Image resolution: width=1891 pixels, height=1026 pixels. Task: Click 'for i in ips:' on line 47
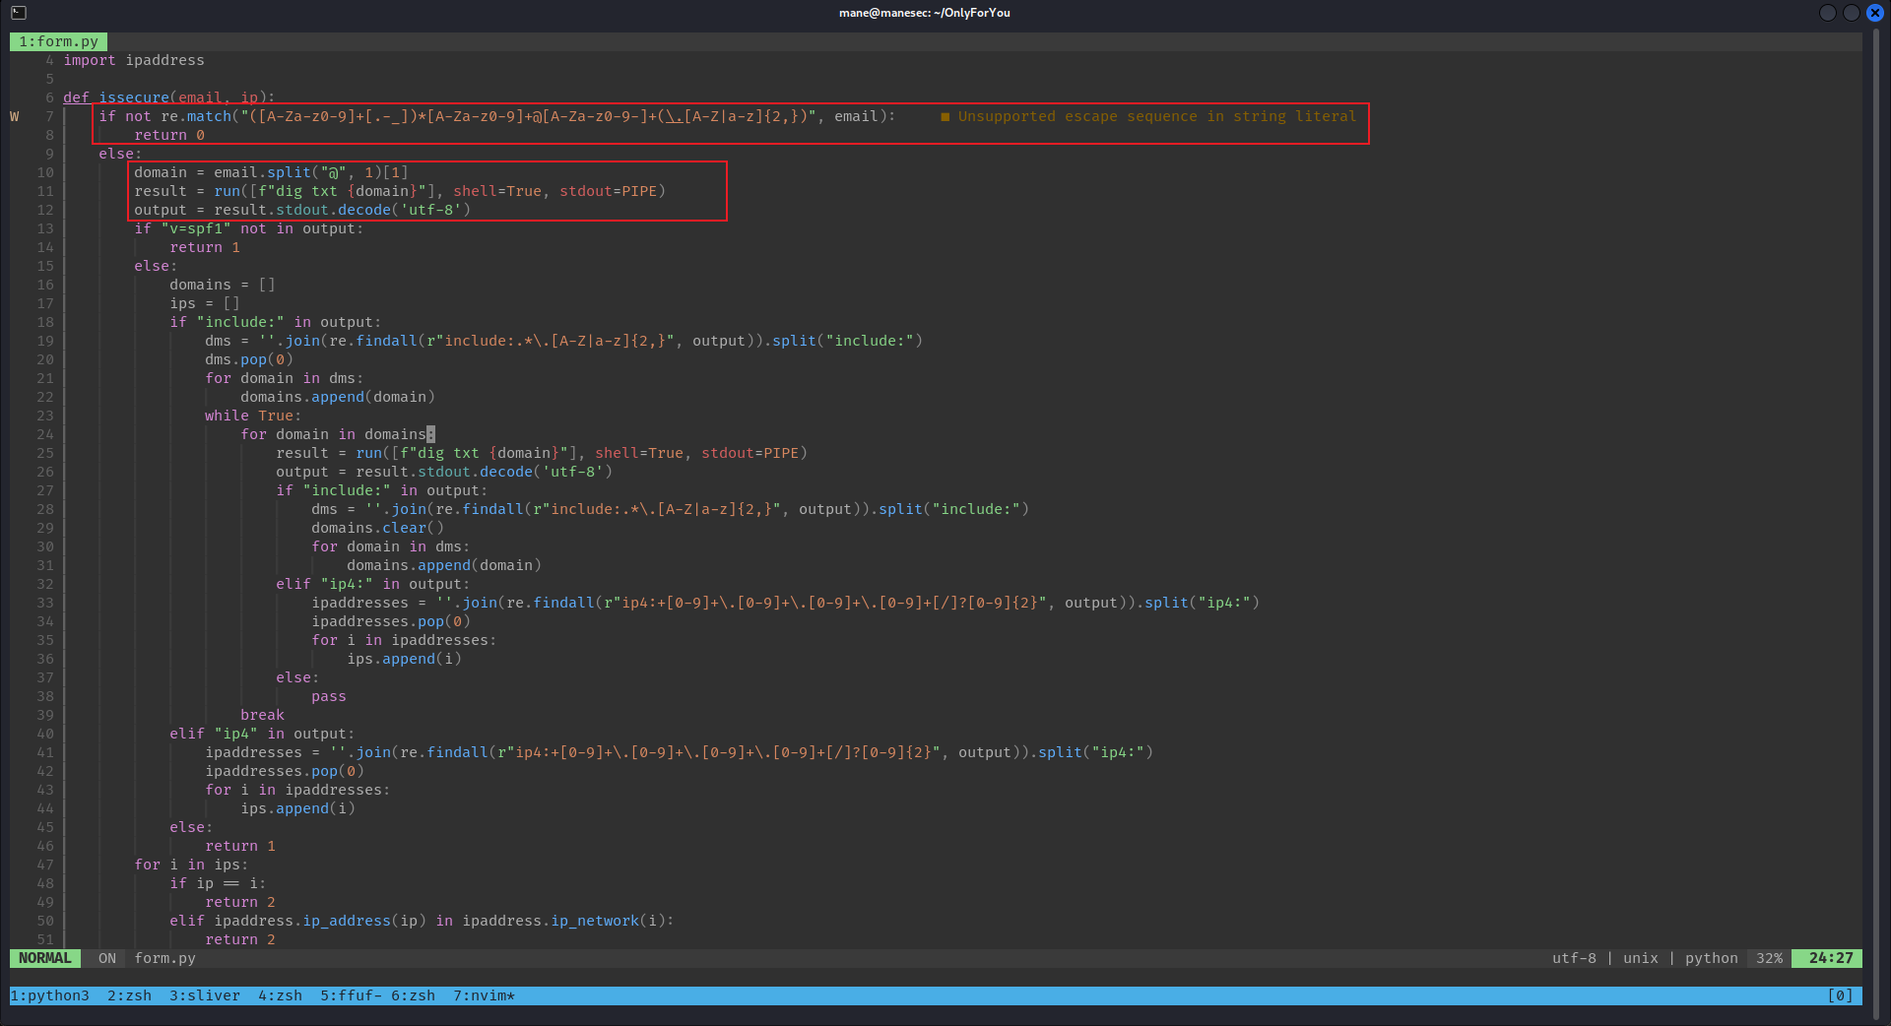click(x=192, y=865)
